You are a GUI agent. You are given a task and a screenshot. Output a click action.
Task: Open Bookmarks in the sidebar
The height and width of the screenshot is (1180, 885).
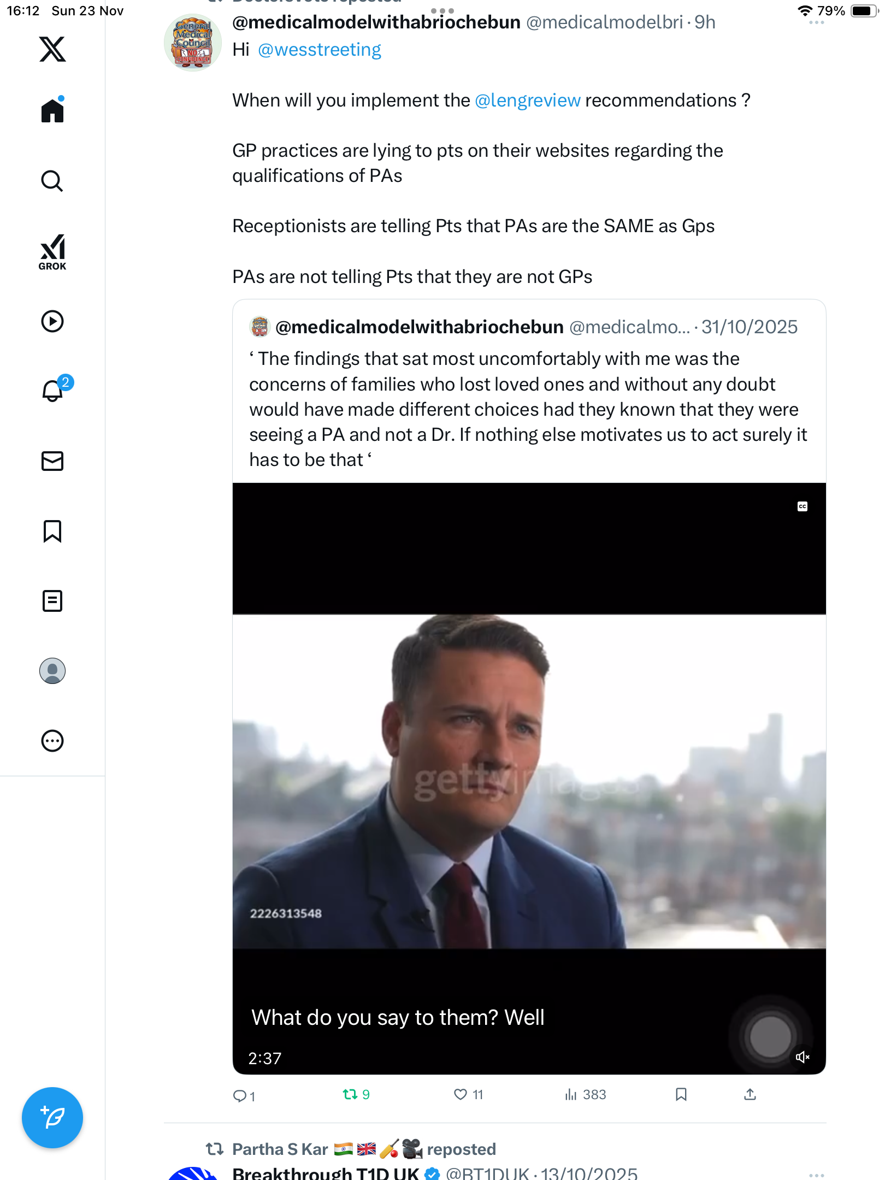(52, 531)
